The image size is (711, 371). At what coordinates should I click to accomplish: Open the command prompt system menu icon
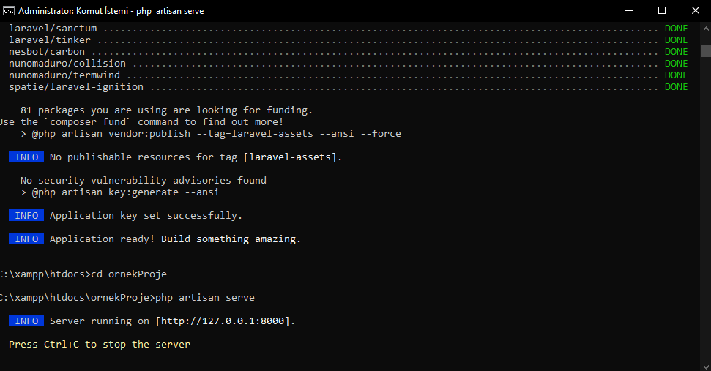(9, 10)
